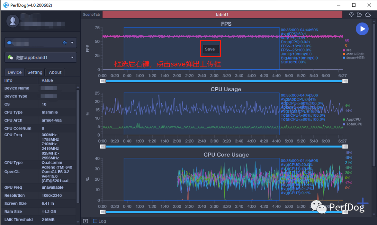Select the GPU Freq value unavailable
Image resolution: width=377 pixels, height=225 pixels.
pyautogui.click(x=52, y=187)
